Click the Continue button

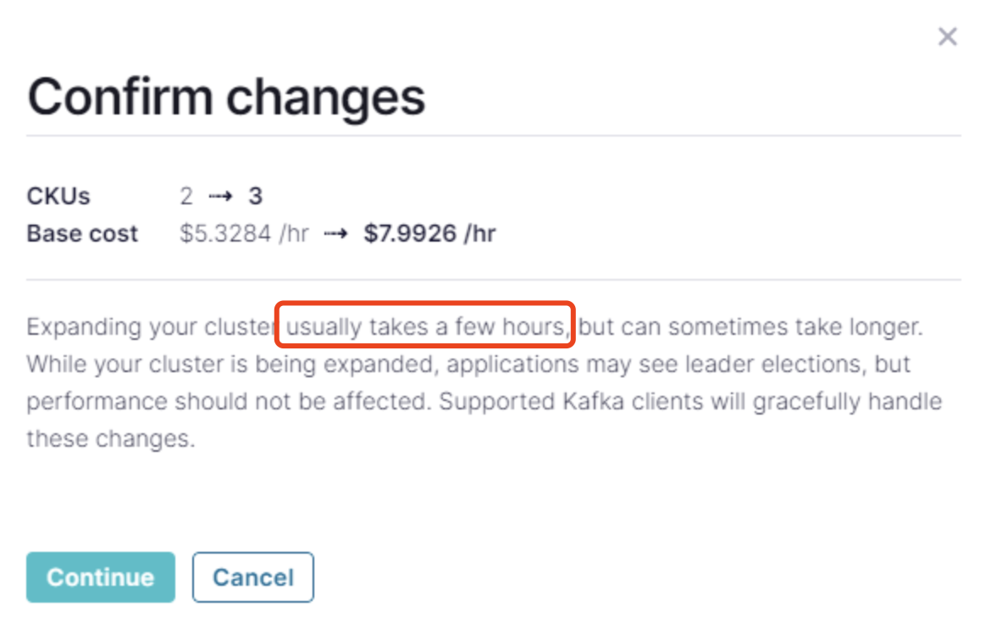pyautogui.click(x=100, y=577)
